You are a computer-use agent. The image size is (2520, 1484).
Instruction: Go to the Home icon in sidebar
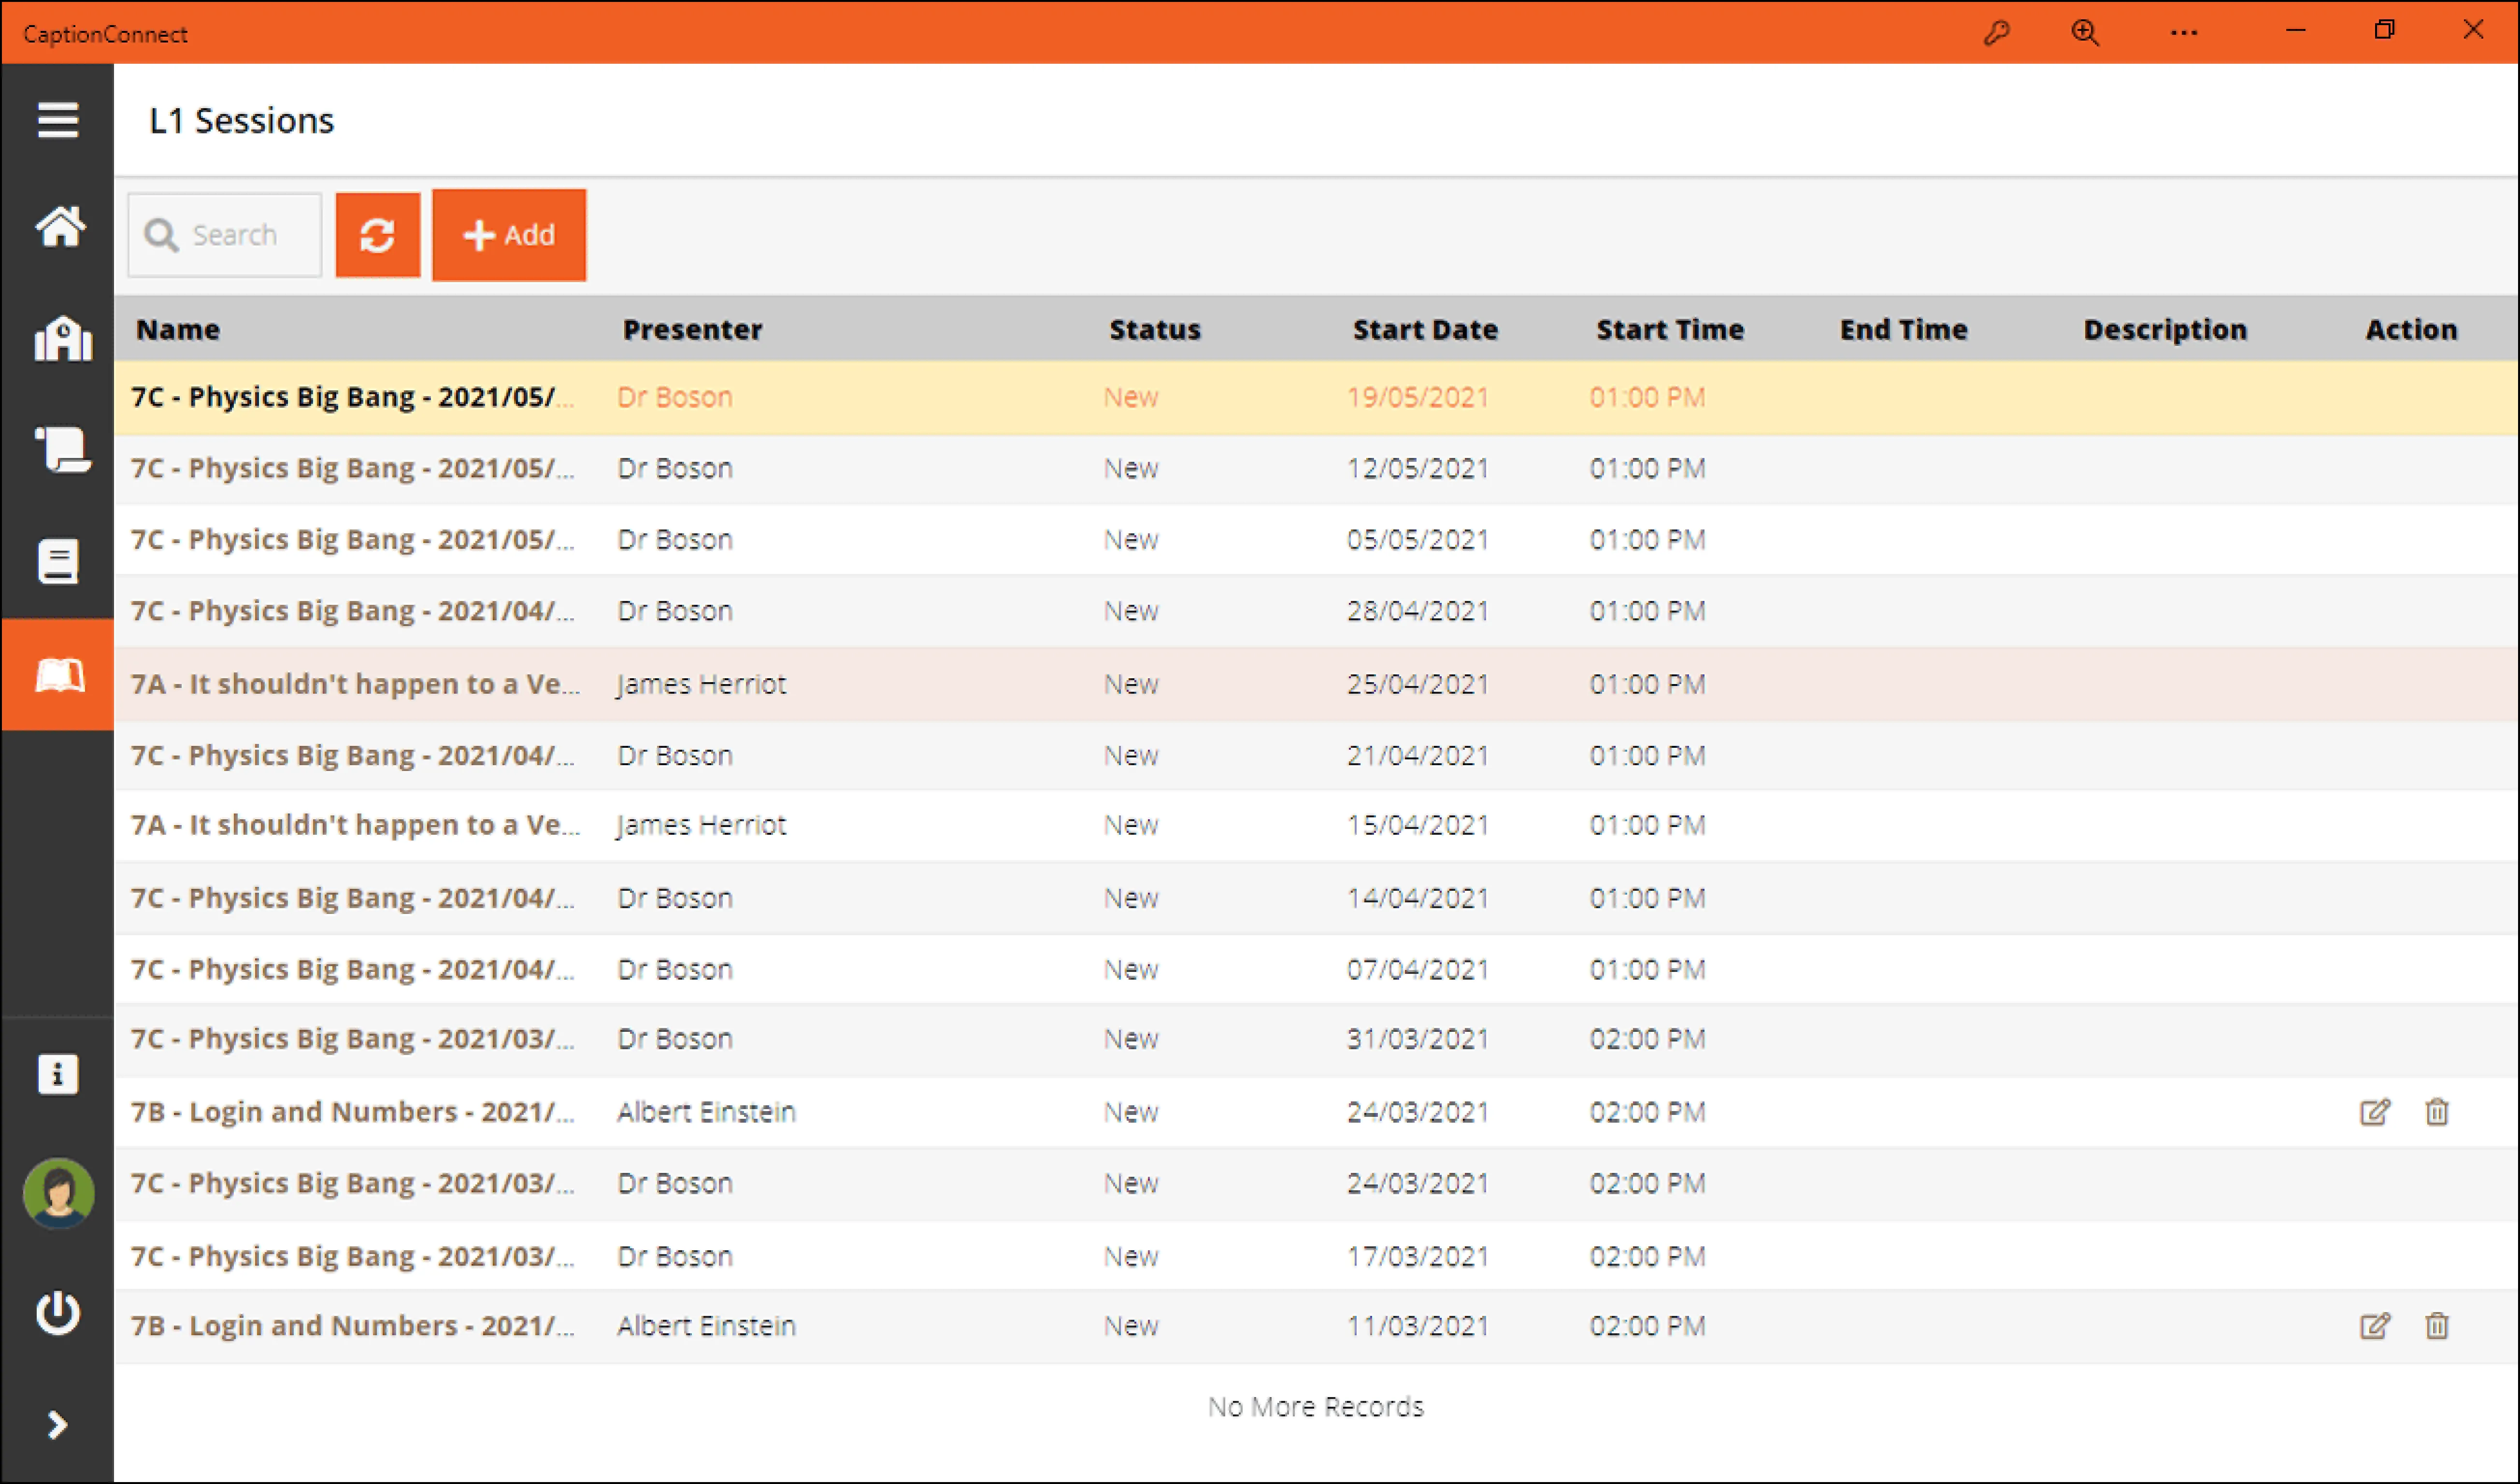click(60, 227)
